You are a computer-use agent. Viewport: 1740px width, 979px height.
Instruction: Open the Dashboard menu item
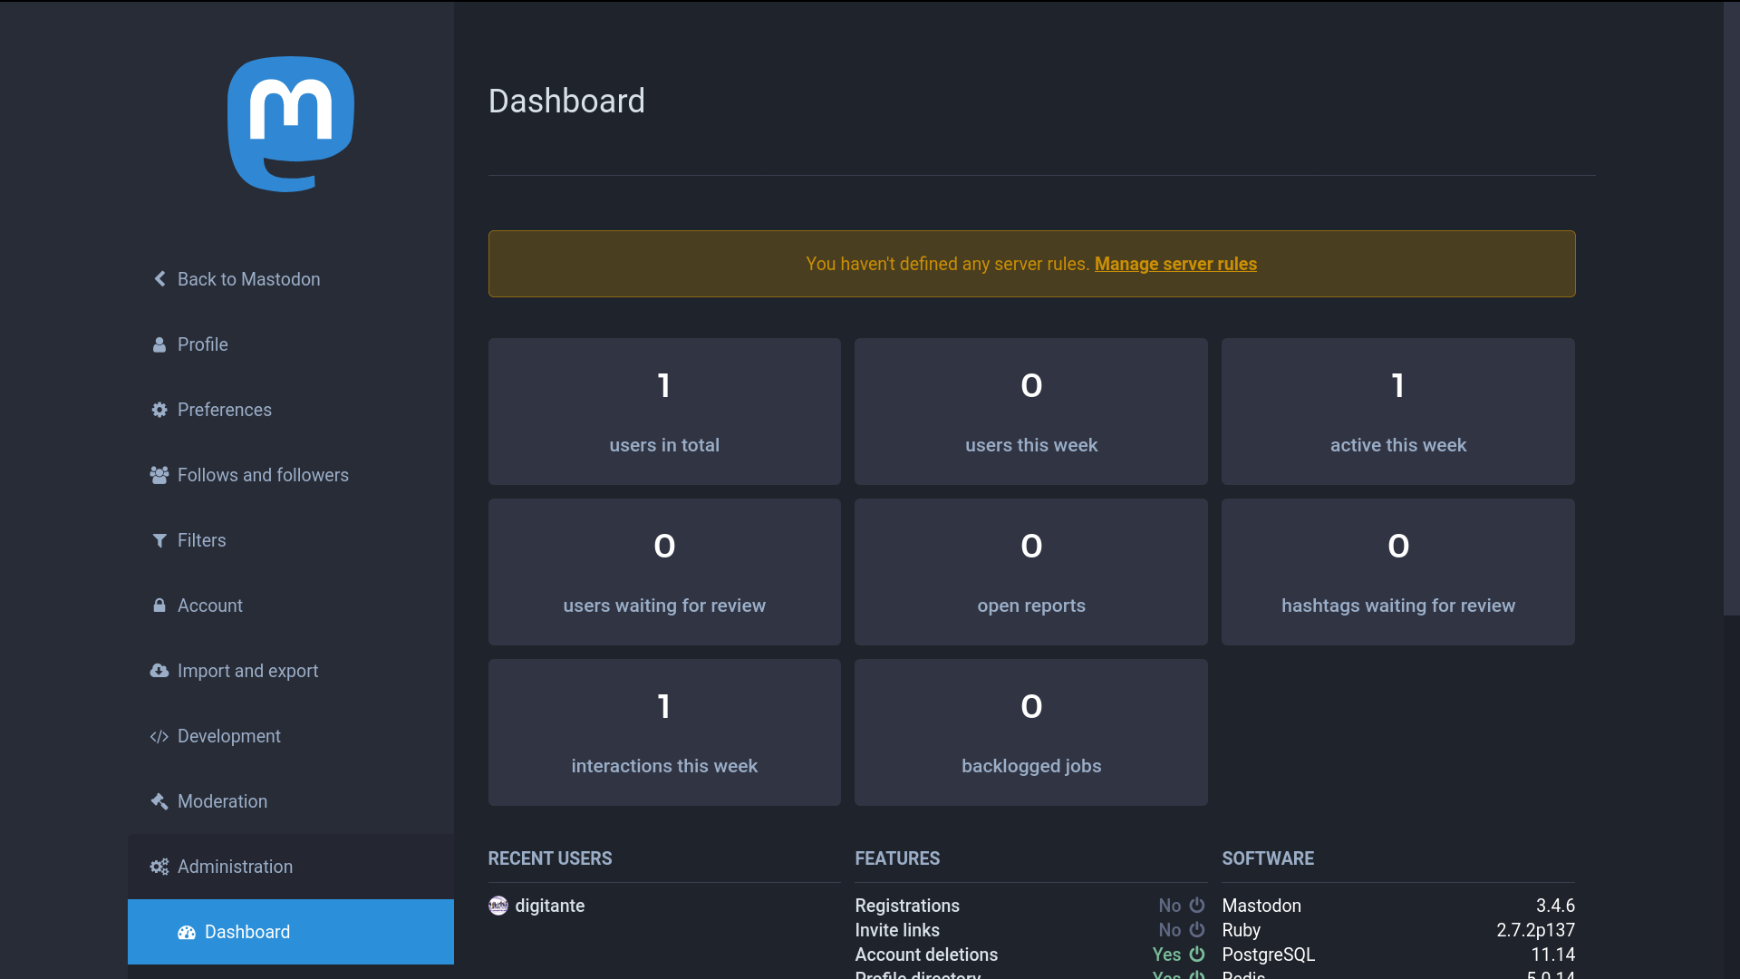click(x=246, y=932)
